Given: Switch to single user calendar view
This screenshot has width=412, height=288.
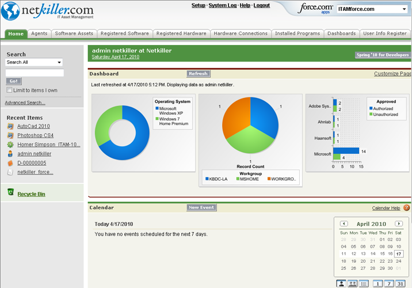Looking at the screenshot, I should click(341, 283).
